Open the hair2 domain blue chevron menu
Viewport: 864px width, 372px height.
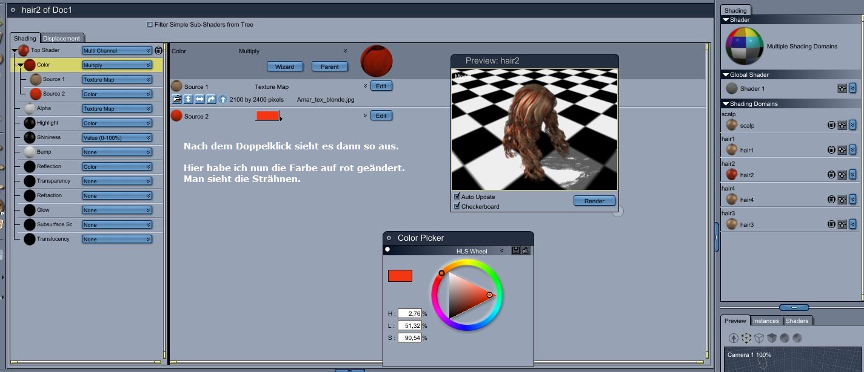(x=852, y=175)
